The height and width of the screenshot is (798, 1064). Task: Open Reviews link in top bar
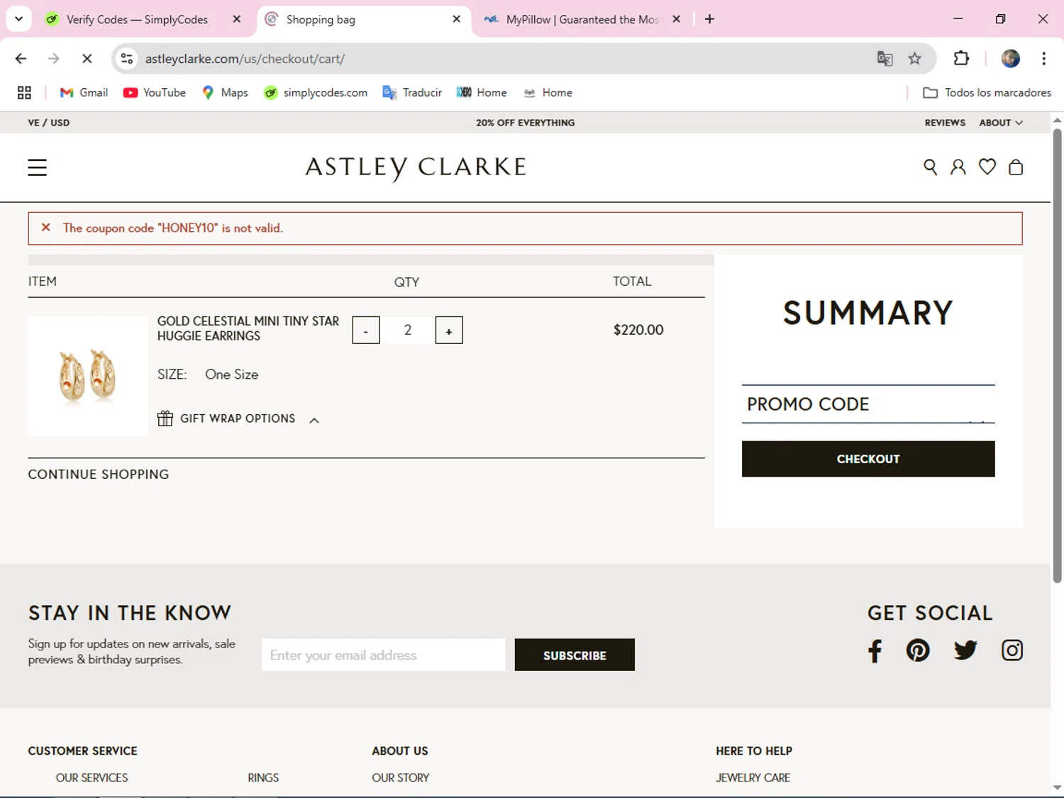click(x=945, y=123)
